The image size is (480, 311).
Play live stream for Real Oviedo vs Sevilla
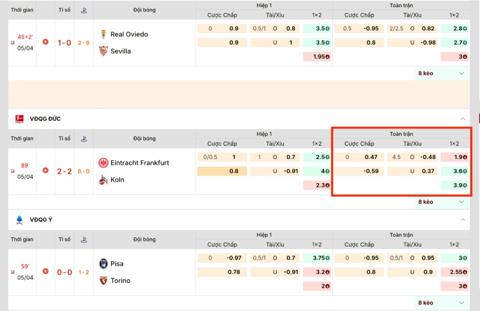[46, 43]
